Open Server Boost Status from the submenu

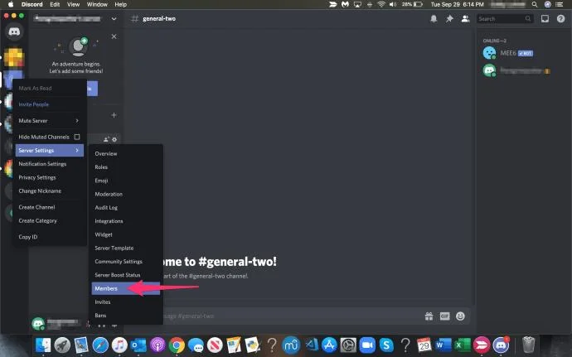pos(125,275)
